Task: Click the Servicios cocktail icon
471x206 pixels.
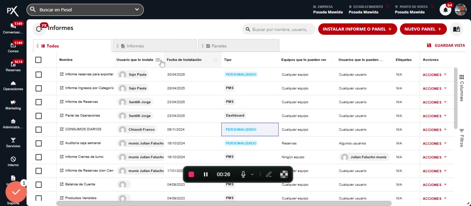Action: [13, 141]
